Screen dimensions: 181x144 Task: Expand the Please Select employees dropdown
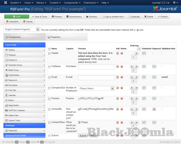96,89
